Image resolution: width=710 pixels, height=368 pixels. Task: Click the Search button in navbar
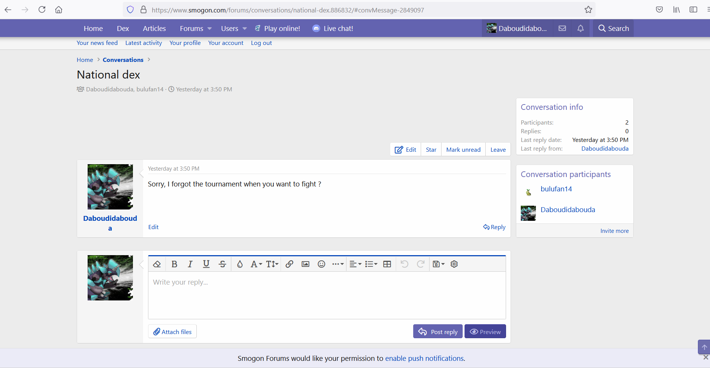point(613,28)
